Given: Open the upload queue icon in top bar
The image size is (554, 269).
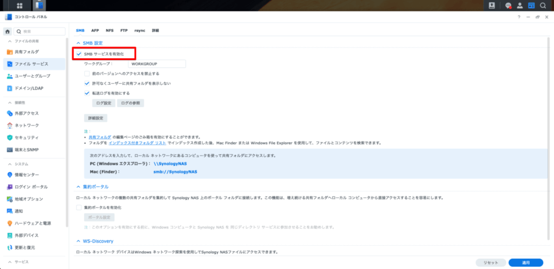Looking at the screenshot, I should 491,5.
